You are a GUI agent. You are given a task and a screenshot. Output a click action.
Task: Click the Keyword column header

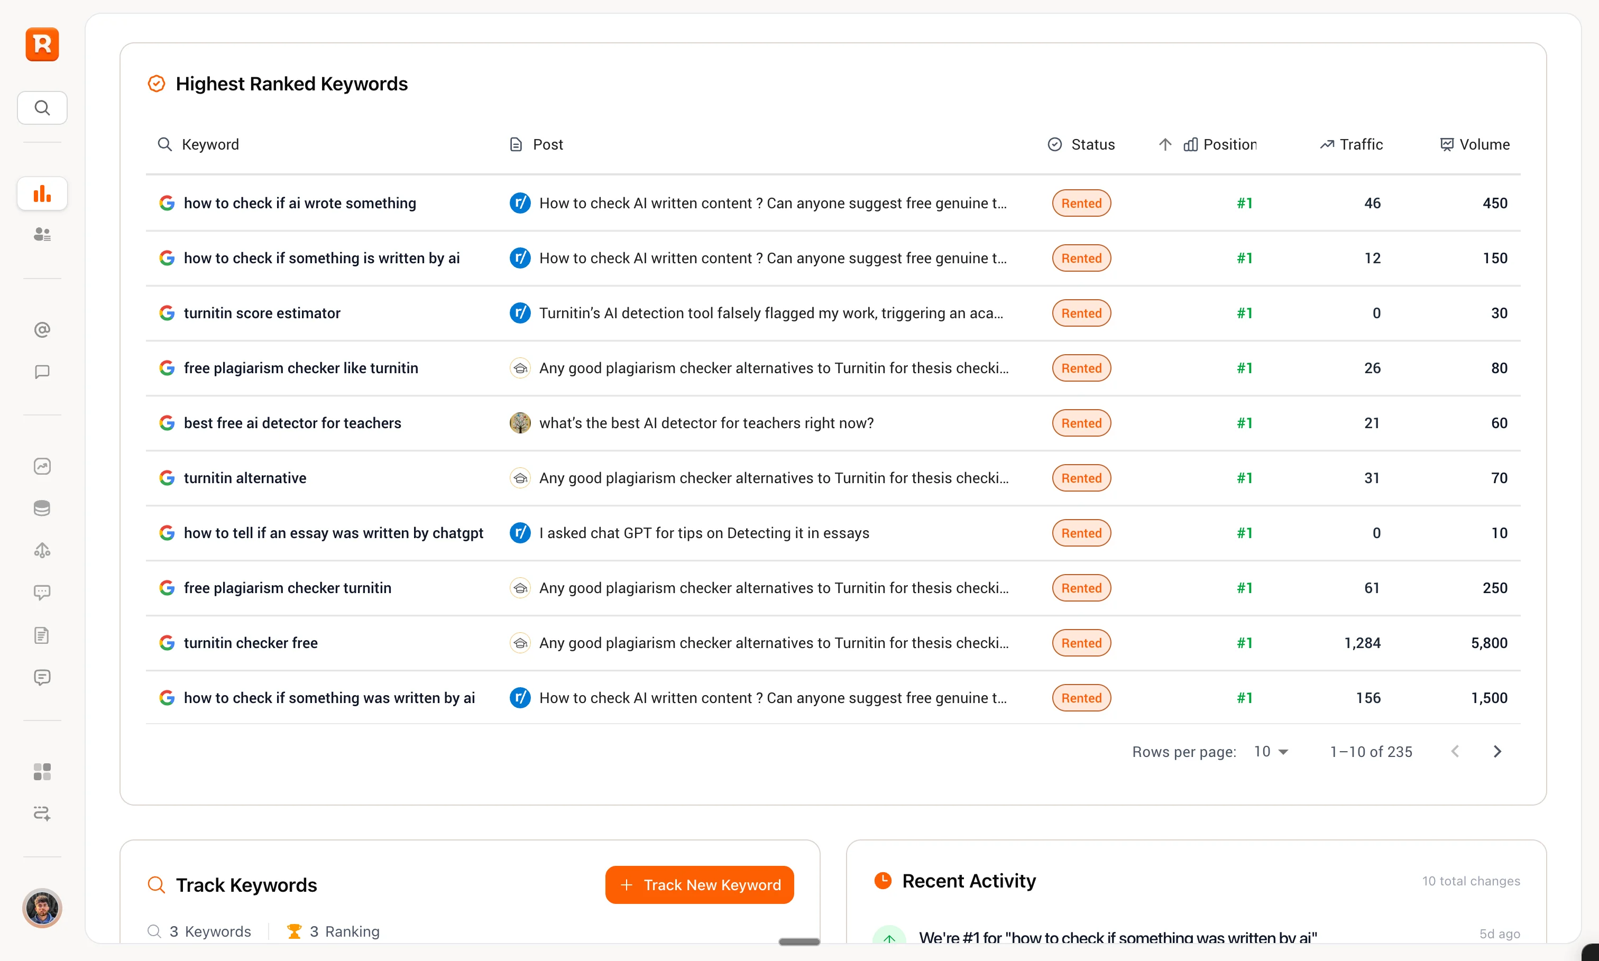pos(198,144)
